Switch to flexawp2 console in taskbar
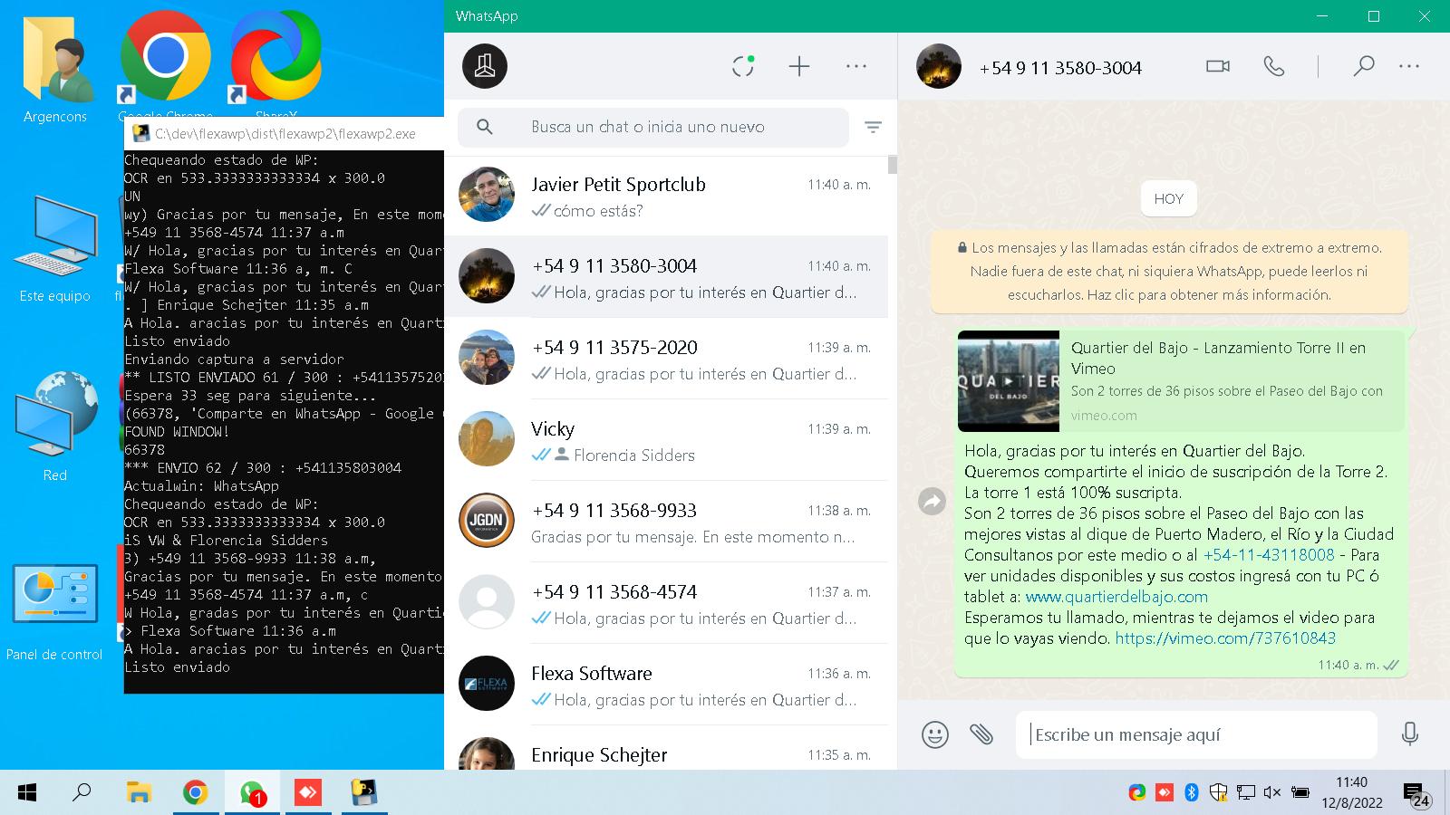This screenshot has width=1450, height=815. pyautogui.click(x=364, y=793)
